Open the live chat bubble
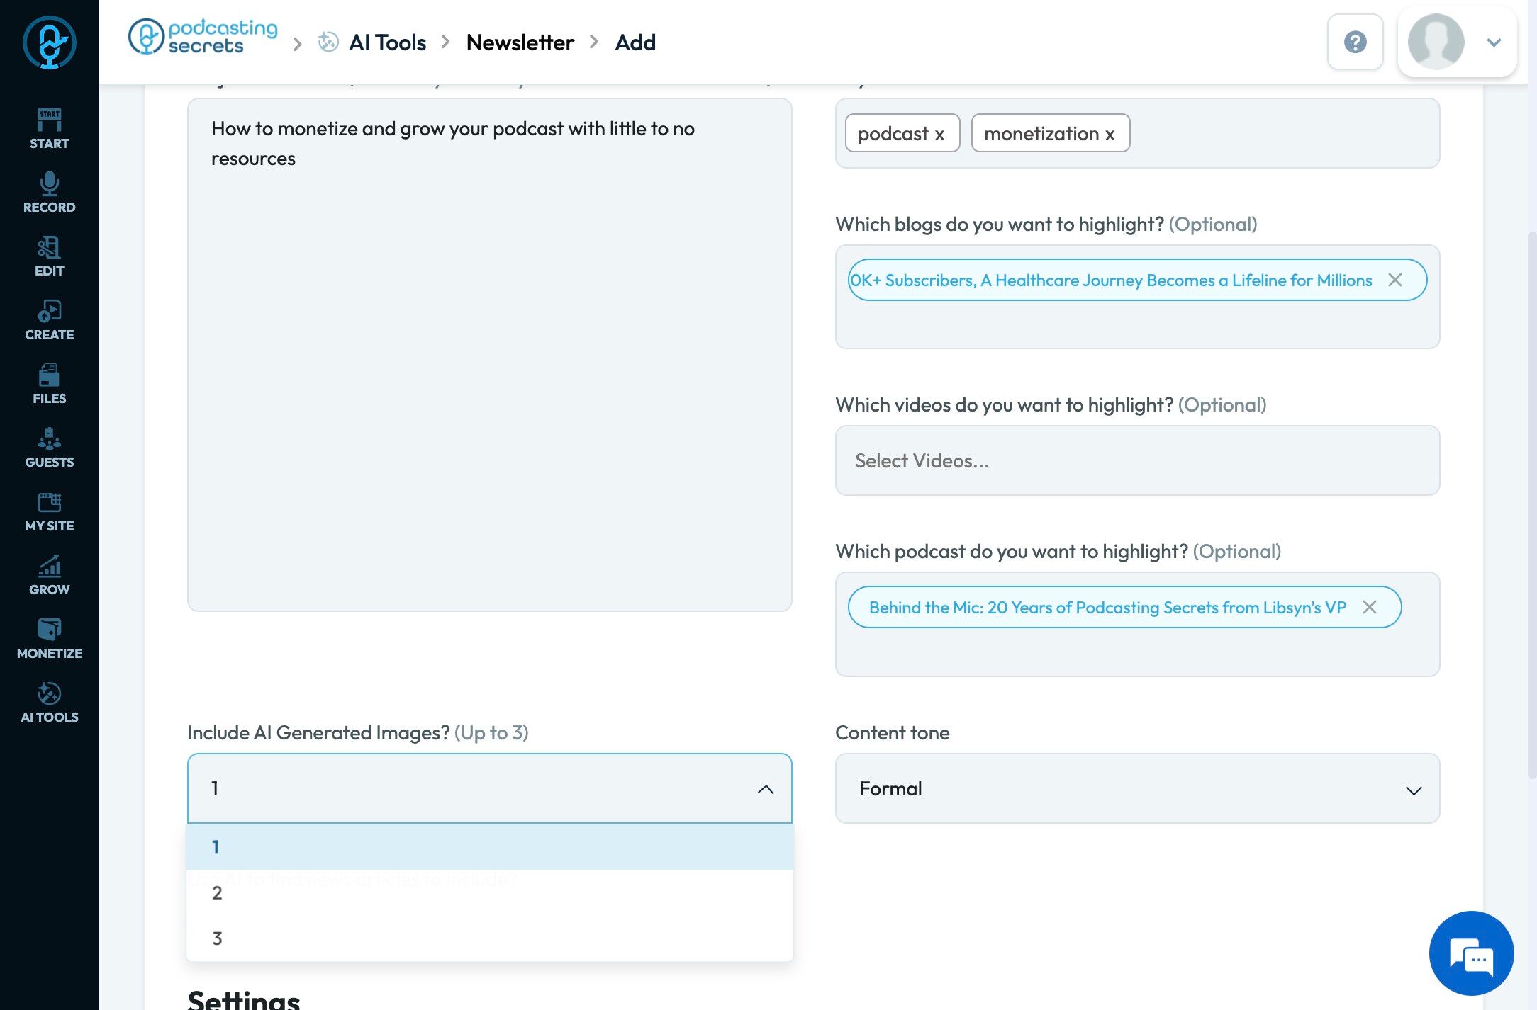 point(1471,953)
